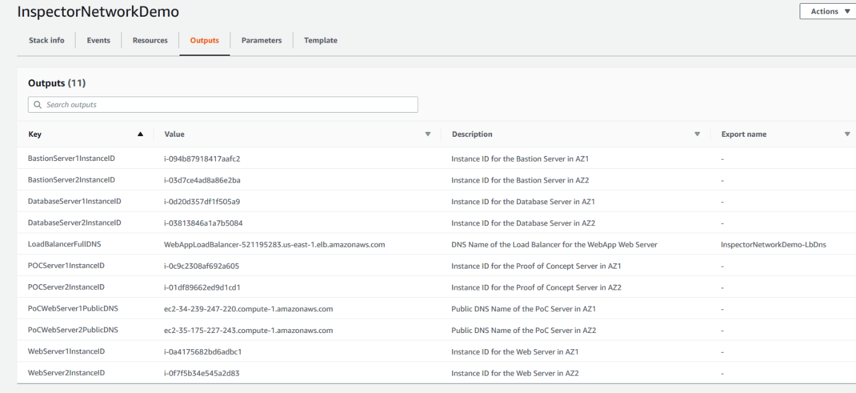Click description for the Bastion Server in AZ1
The width and height of the screenshot is (856, 393).
[520, 158]
